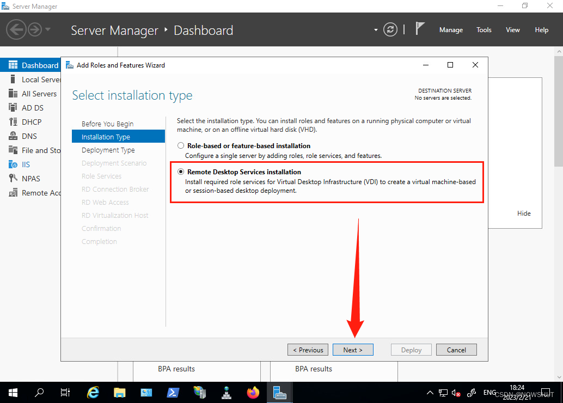Open File Explorer from the taskbar
Image resolution: width=563 pixels, height=403 pixels.
[120, 393]
